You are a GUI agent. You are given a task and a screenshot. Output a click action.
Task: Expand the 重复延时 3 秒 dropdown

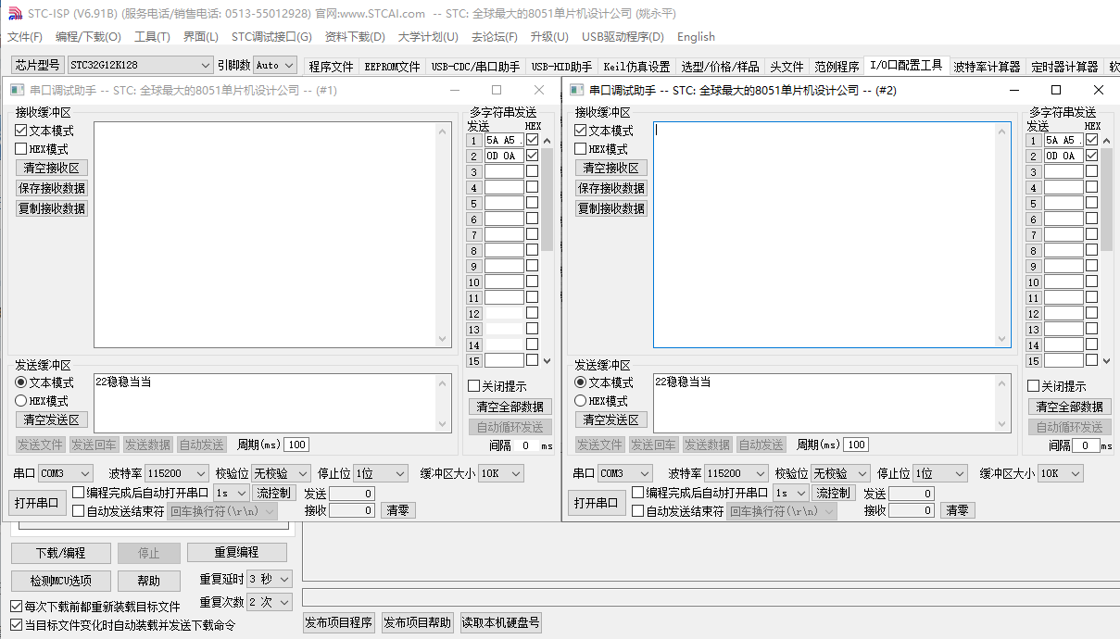coord(283,579)
